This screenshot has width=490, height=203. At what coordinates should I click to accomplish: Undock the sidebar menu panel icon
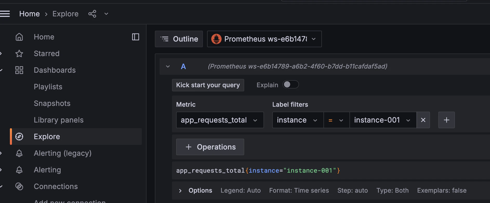(136, 37)
